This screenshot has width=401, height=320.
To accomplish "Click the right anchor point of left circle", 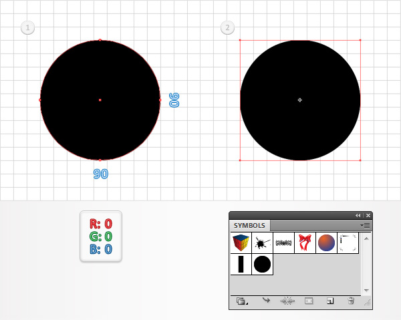I will [x=160, y=100].
